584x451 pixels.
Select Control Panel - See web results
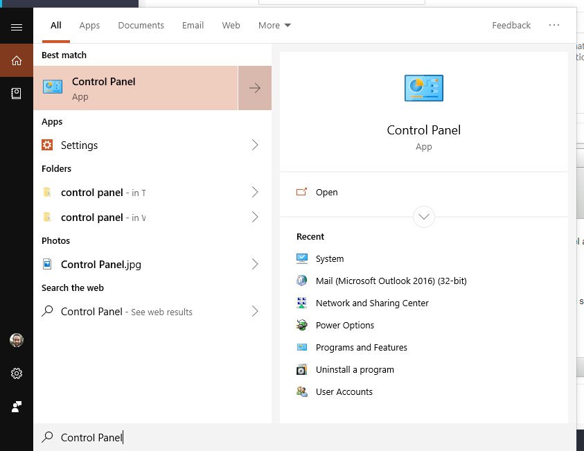coord(152,311)
